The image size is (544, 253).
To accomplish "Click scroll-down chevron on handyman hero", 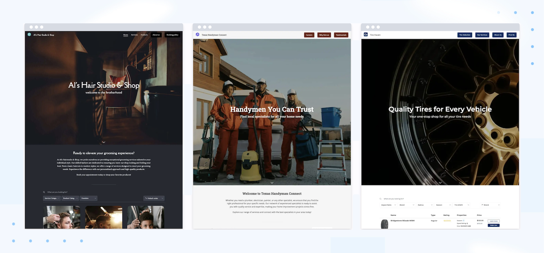I will (272, 183).
